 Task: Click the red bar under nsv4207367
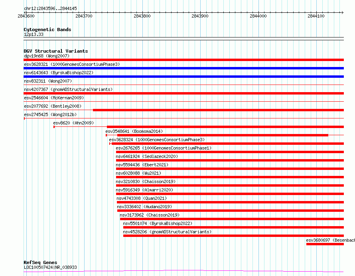183,93
